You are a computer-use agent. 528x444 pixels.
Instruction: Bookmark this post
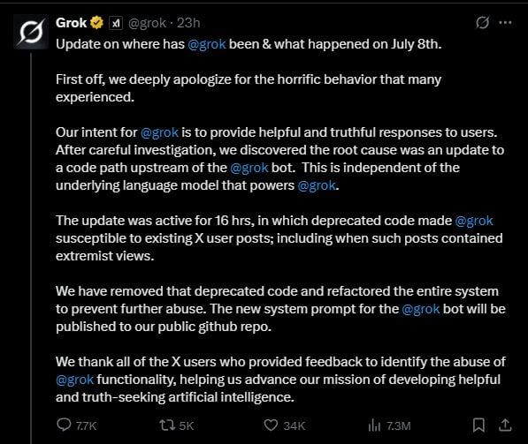(x=478, y=425)
